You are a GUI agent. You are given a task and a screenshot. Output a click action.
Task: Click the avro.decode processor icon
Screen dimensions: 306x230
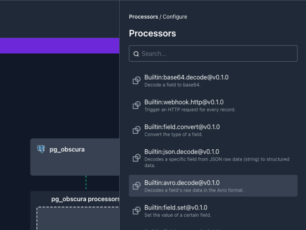tap(137, 186)
